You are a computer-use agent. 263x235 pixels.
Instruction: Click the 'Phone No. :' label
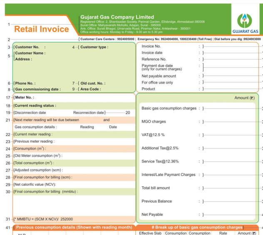click(x=25, y=83)
